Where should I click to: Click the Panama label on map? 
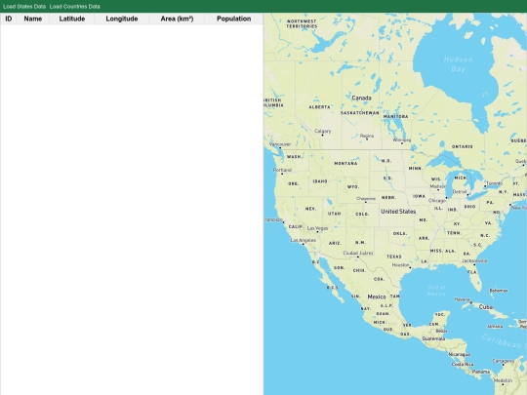(x=480, y=372)
